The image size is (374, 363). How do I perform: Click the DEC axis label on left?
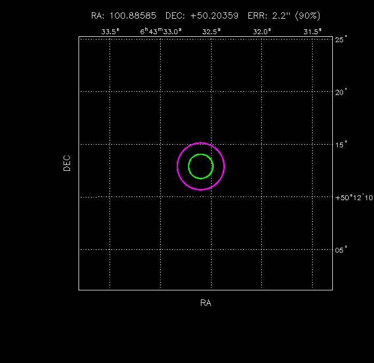click(67, 163)
